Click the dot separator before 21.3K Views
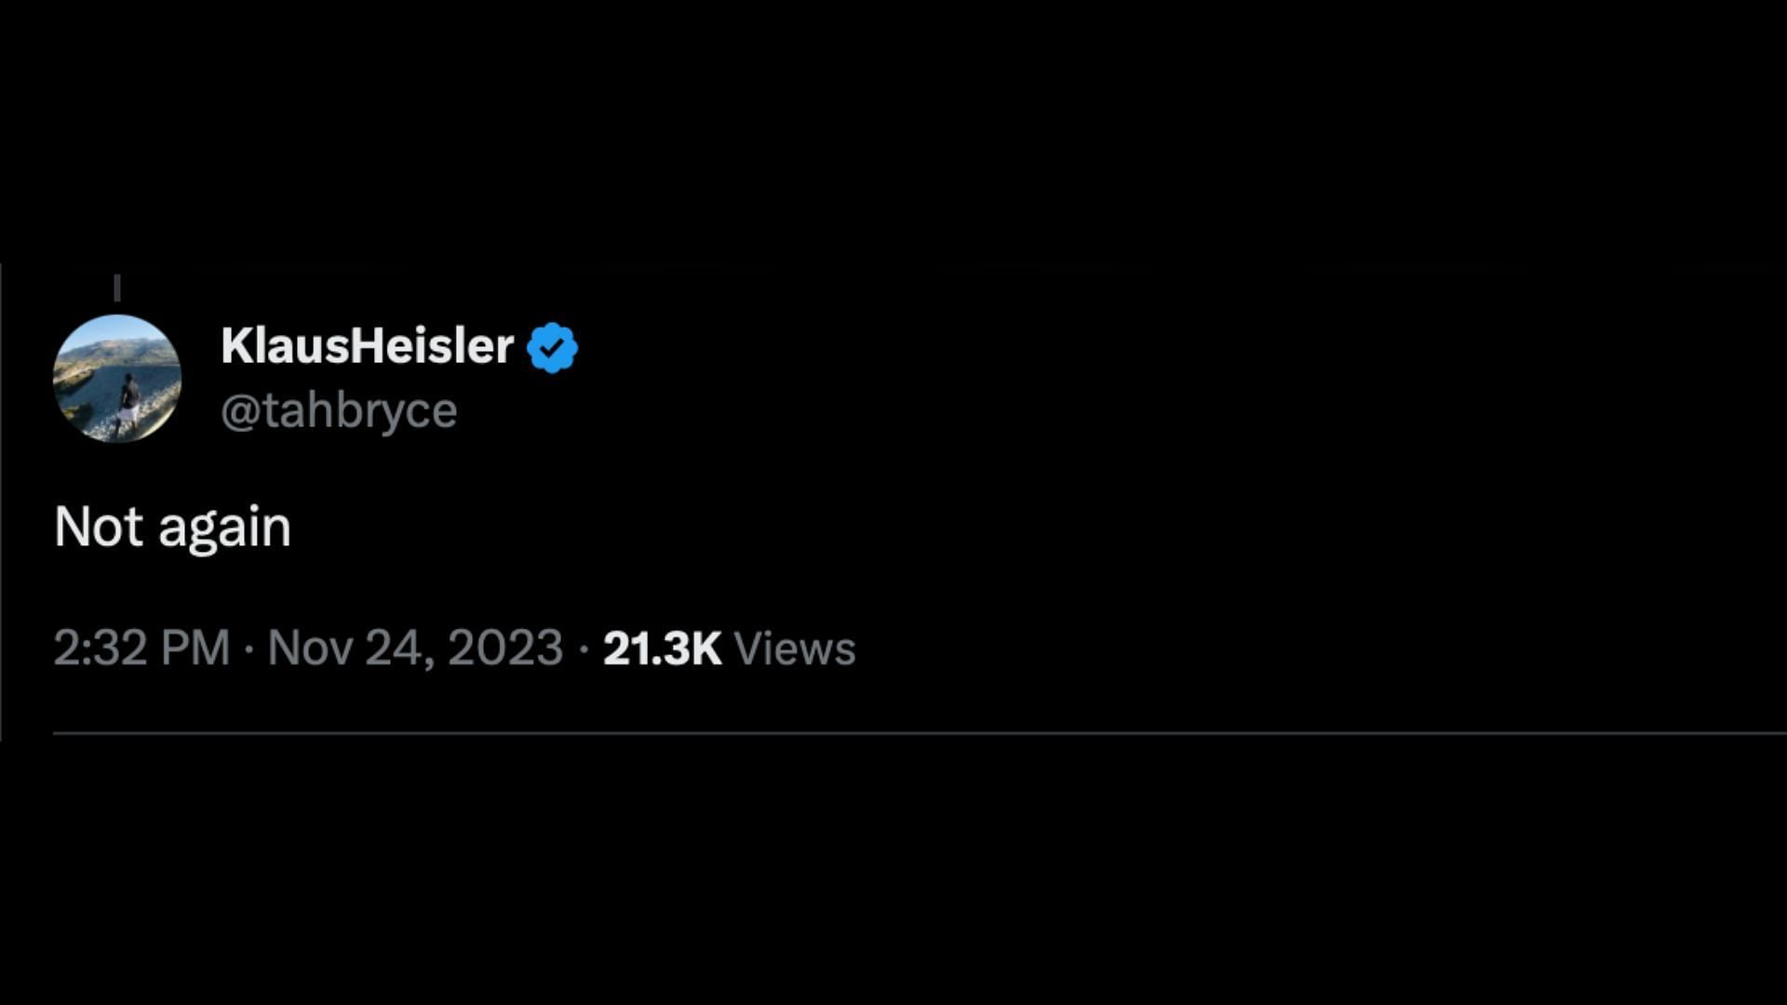Screen dimensions: 1787x1005 coord(584,649)
